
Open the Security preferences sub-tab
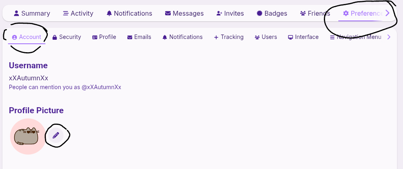pyautogui.click(x=67, y=37)
